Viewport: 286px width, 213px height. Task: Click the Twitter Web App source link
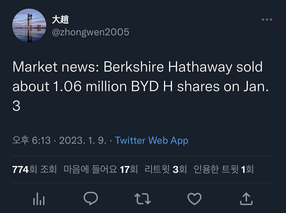tap(152, 140)
